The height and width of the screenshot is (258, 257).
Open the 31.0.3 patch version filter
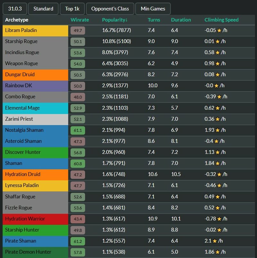pyautogui.click(x=15, y=9)
